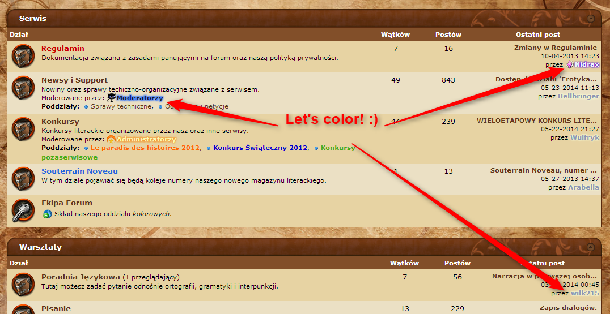Click bullet icon before Konkurs Świąteczny 2012

pyautogui.click(x=209, y=148)
